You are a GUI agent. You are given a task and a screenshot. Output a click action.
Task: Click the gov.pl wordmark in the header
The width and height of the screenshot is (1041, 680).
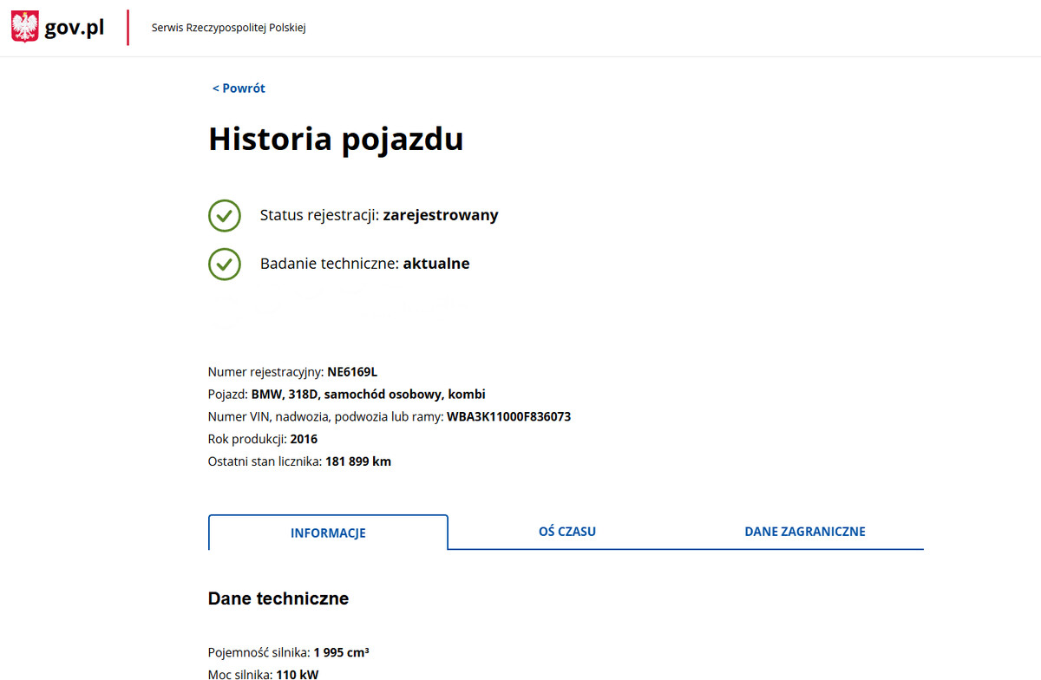pyautogui.click(x=75, y=28)
